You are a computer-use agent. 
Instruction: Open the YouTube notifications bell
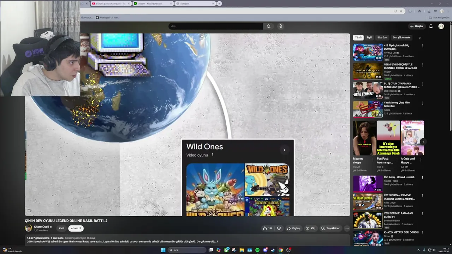[x=431, y=26]
